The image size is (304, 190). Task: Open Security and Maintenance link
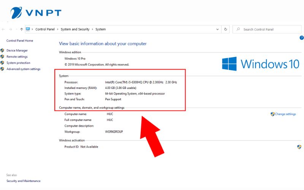click(x=23, y=181)
